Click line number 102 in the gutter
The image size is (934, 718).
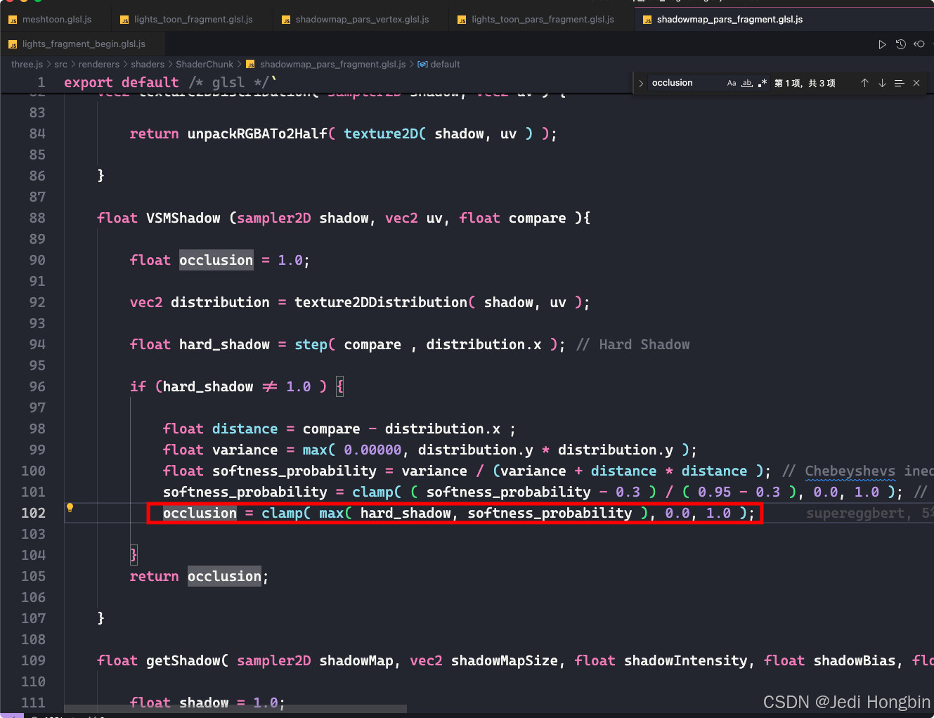click(x=33, y=513)
